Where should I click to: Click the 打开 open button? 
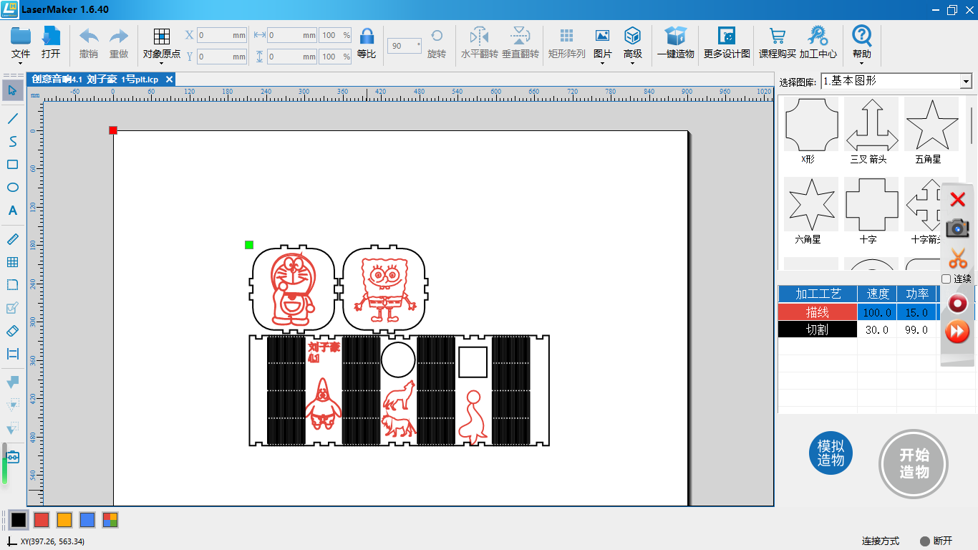pyautogui.click(x=51, y=42)
